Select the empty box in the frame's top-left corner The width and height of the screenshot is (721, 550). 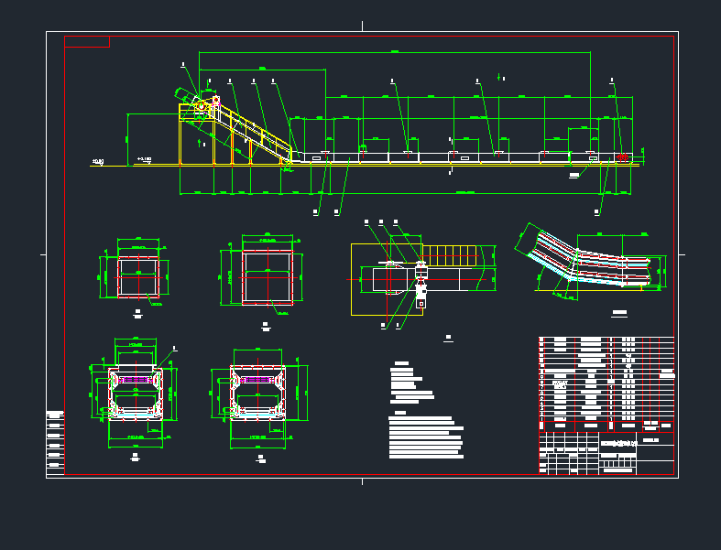tap(87, 41)
